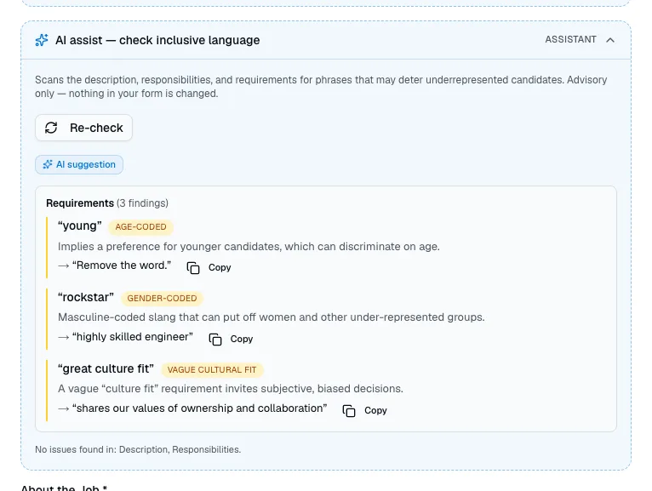Click the VAGUE CULTURAL FIT tag
The height and width of the screenshot is (491, 652).
tap(212, 369)
